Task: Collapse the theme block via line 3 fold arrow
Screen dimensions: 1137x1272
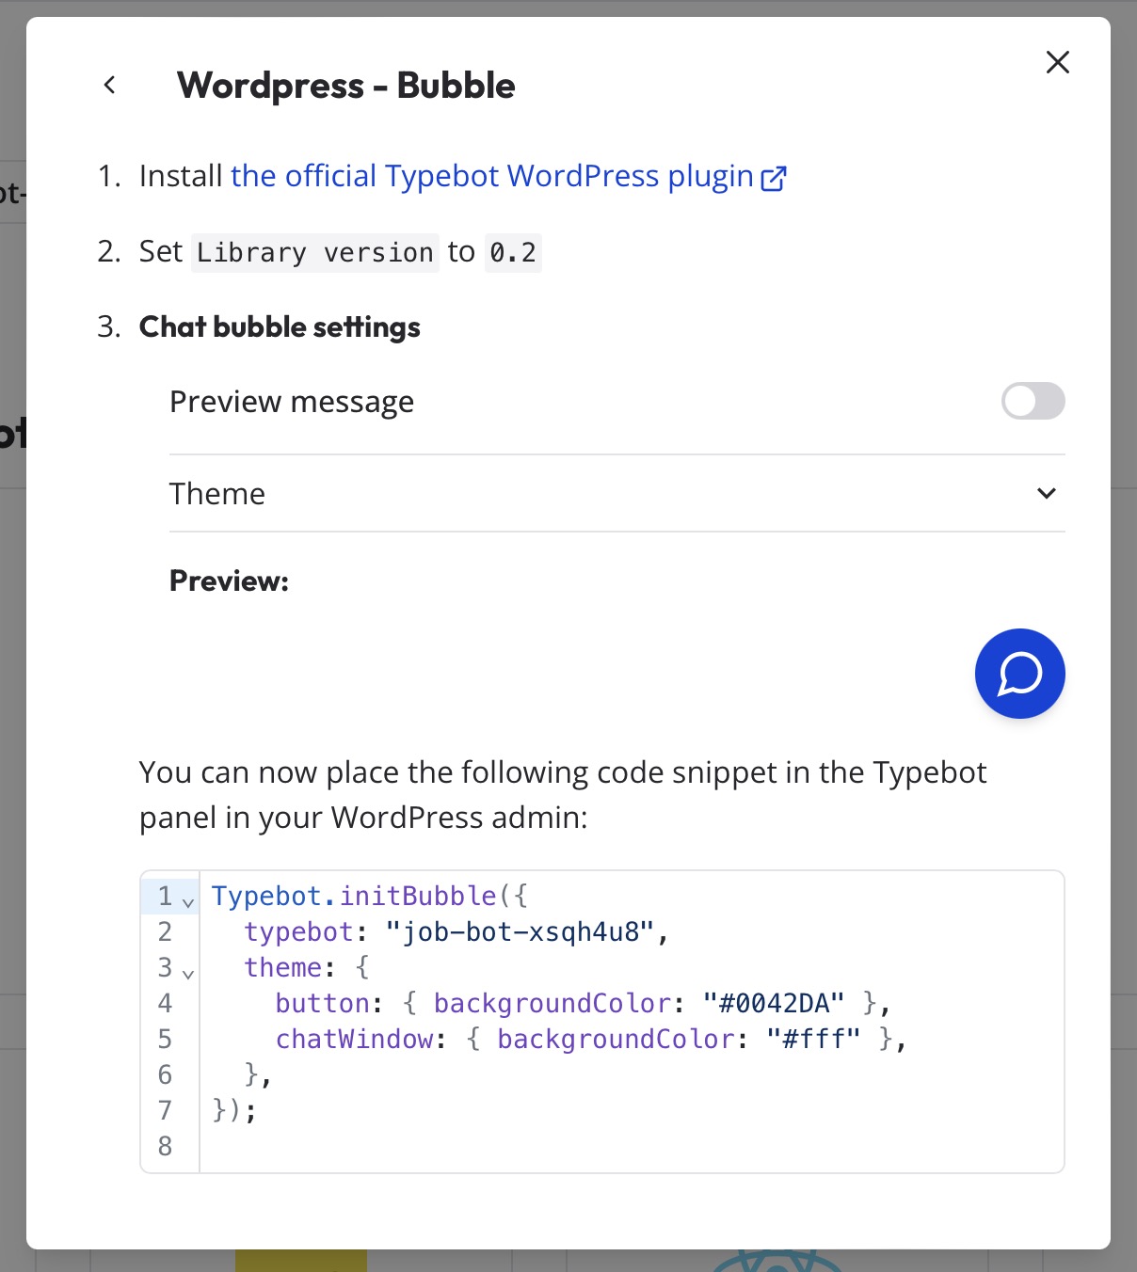Action: pos(188,973)
